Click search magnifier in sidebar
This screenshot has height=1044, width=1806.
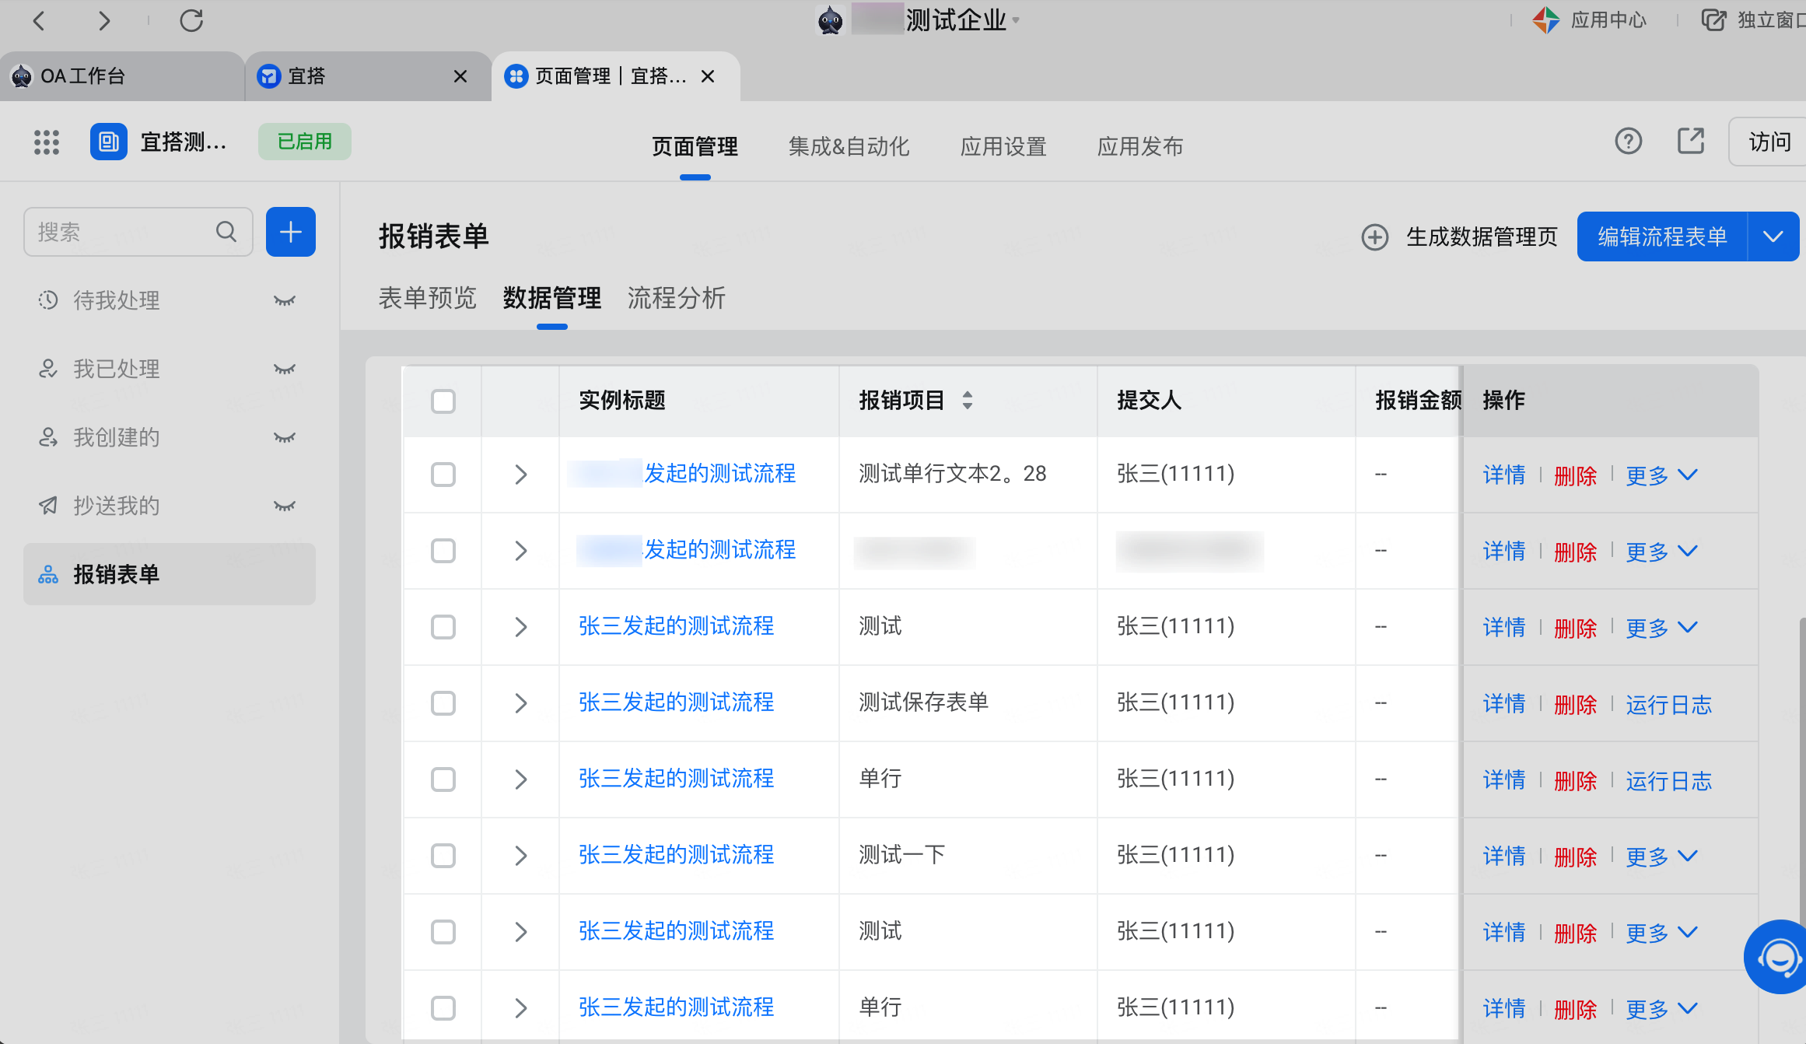[226, 232]
